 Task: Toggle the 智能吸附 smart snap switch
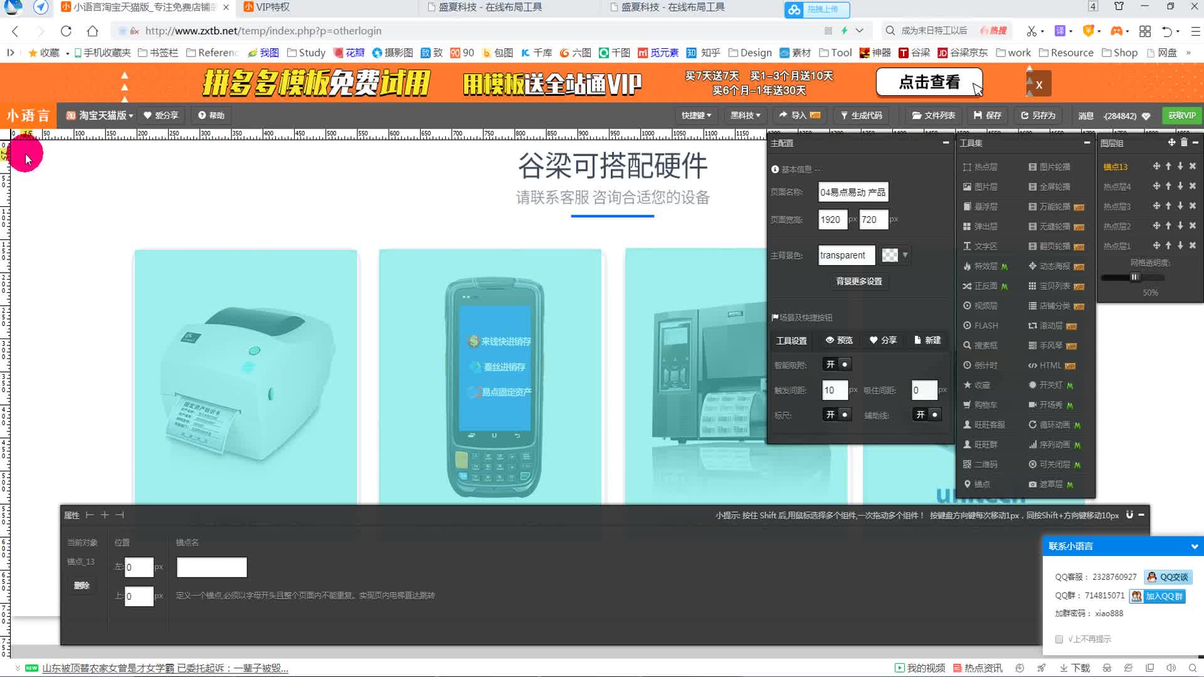point(837,364)
